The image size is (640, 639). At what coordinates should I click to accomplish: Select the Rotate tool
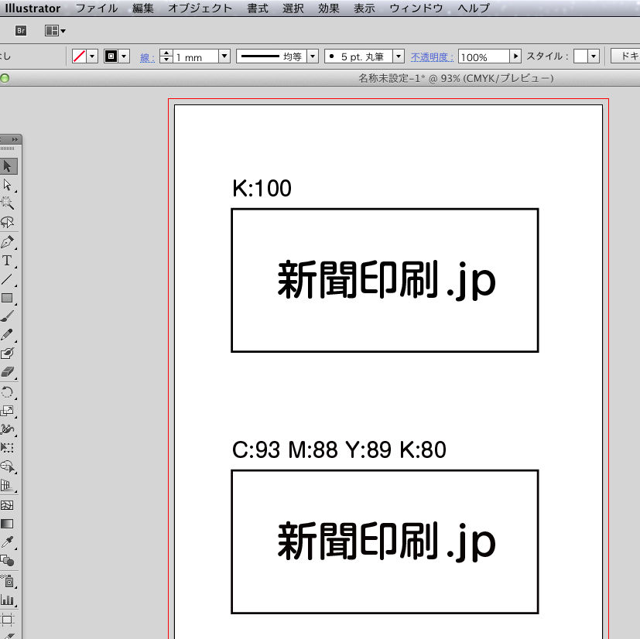8,392
